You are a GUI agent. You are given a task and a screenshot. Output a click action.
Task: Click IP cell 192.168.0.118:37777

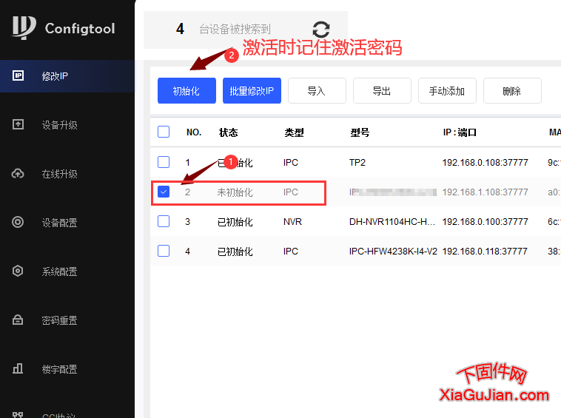click(485, 252)
